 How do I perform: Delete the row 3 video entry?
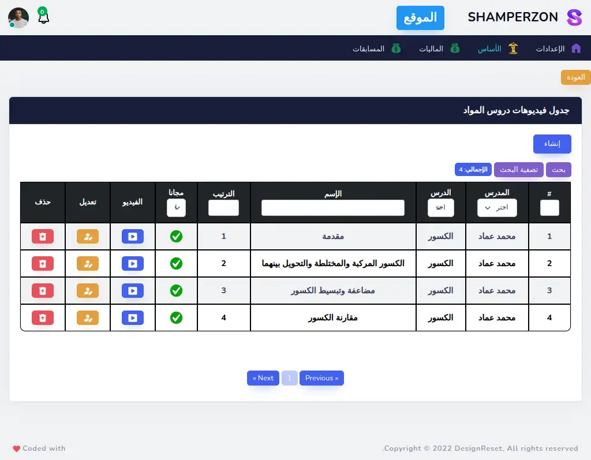(x=43, y=290)
